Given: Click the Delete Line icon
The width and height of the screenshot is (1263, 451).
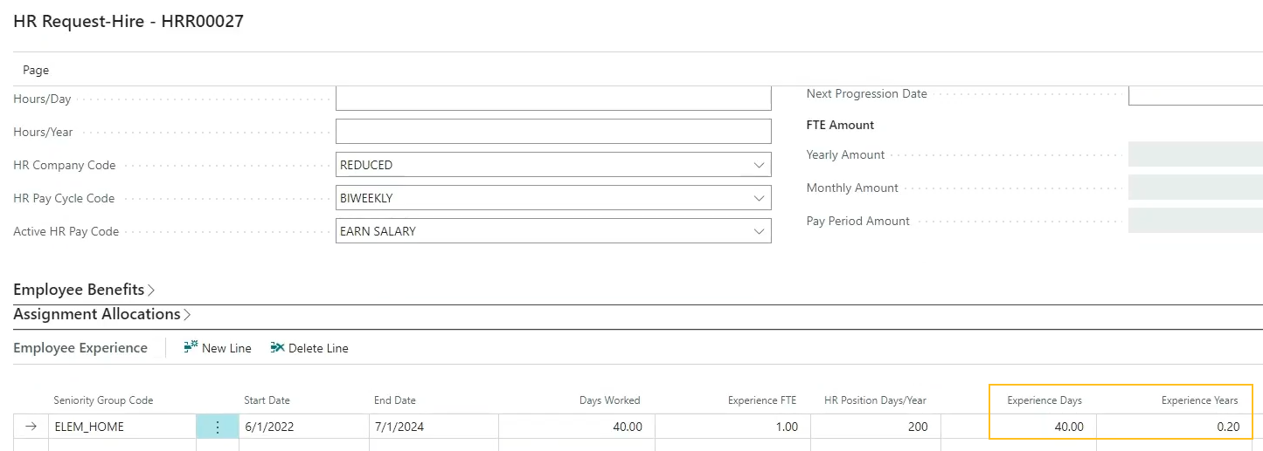Looking at the screenshot, I should (x=277, y=348).
